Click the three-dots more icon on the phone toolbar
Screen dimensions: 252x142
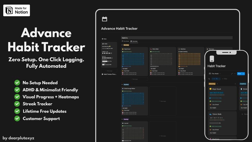pos(235,74)
